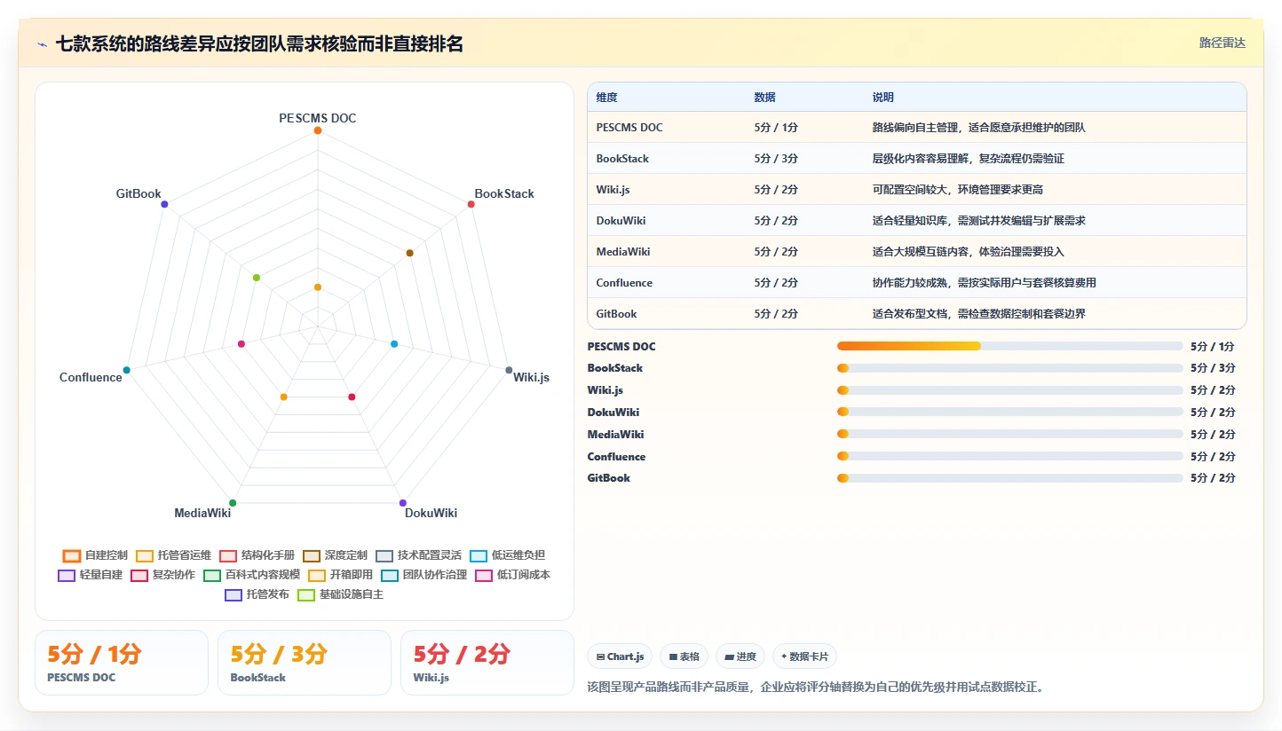Select the Chart.js chip
This screenshot has width=1282, height=731.
tap(620, 656)
